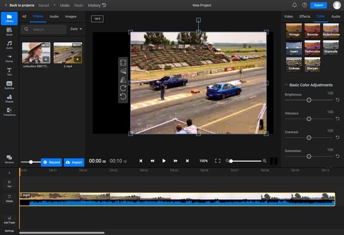
Task: Open timeline Settings
Action: tap(9, 231)
